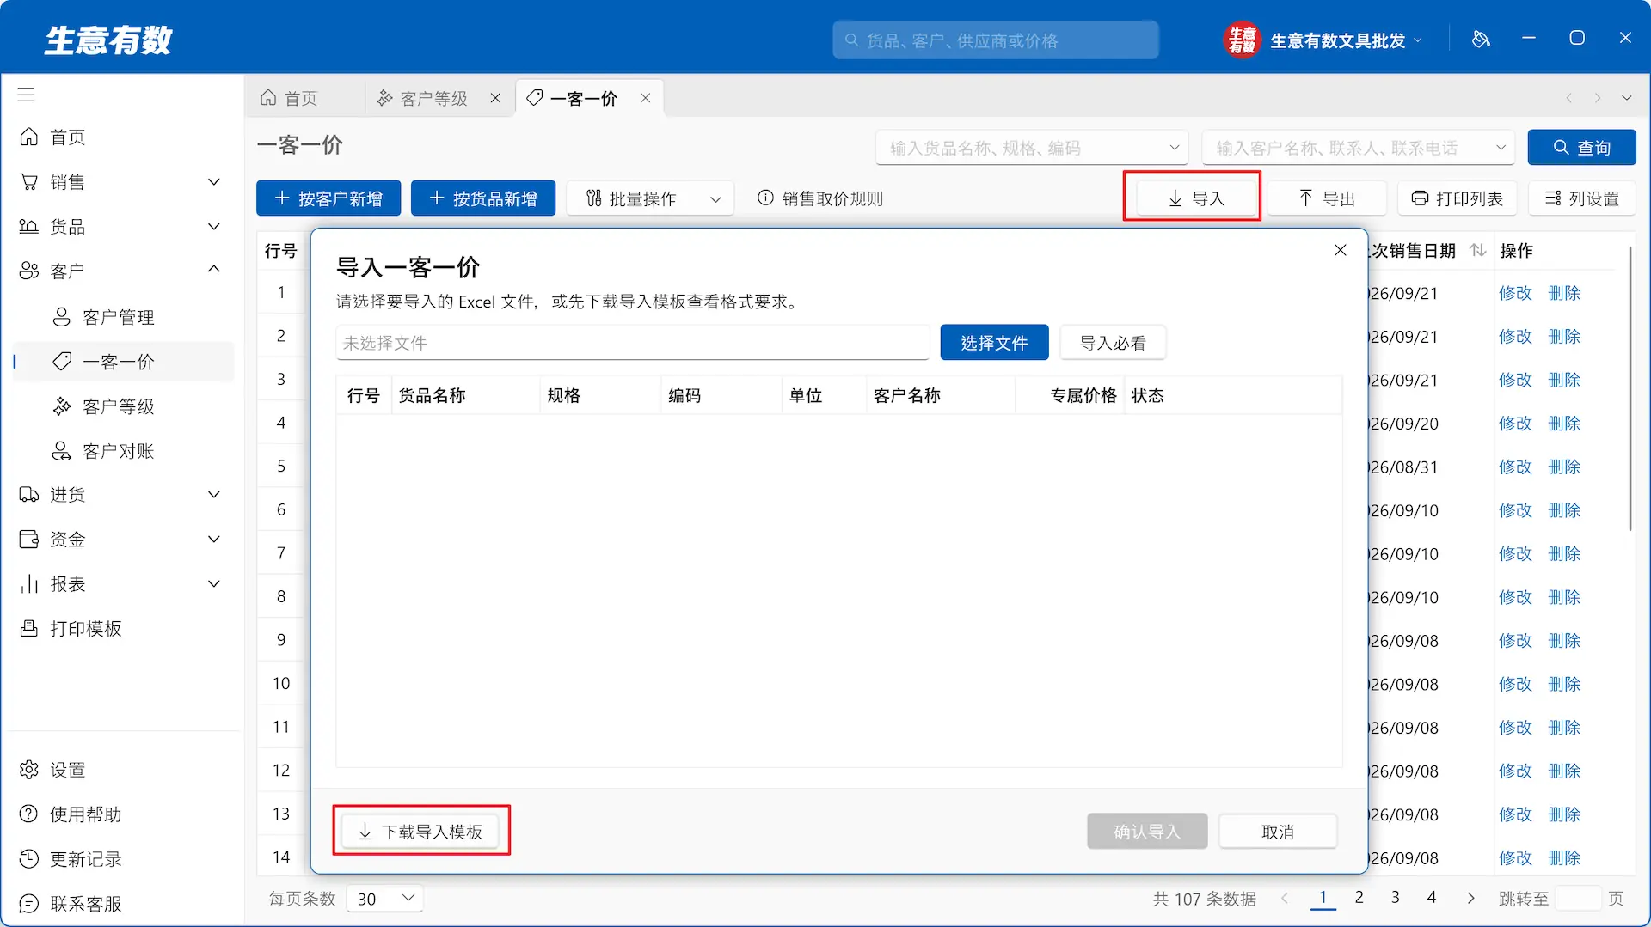Open 列设置 column settings
This screenshot has width=1651, height=927.
[1581, 198]
